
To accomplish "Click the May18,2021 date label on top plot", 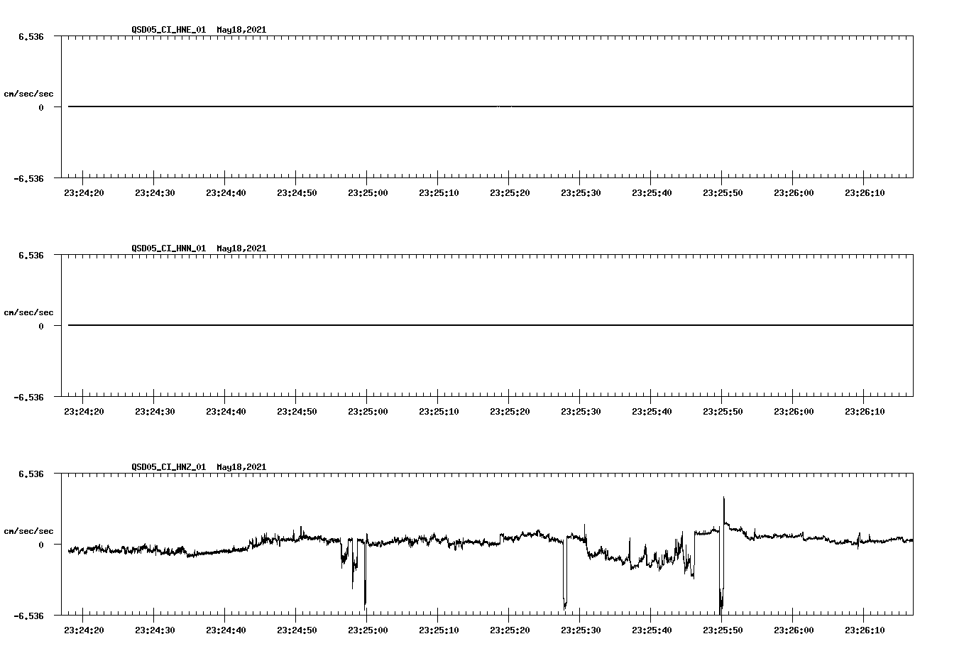I will click(241, 30).
